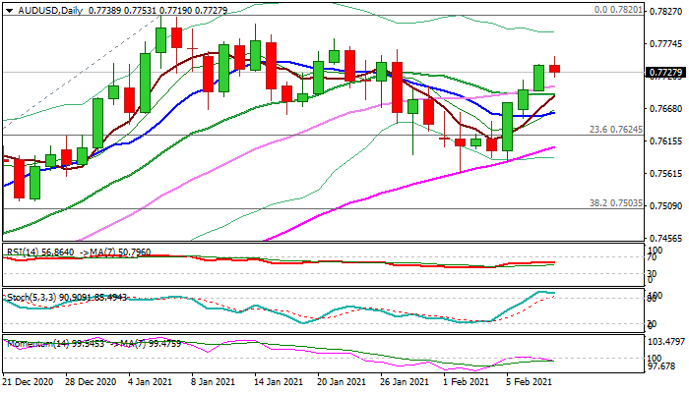Click the 0.0 Fibonacci level label 0.78201
Viewport: 689px width, 393px height.
click(x=618, y=10)
